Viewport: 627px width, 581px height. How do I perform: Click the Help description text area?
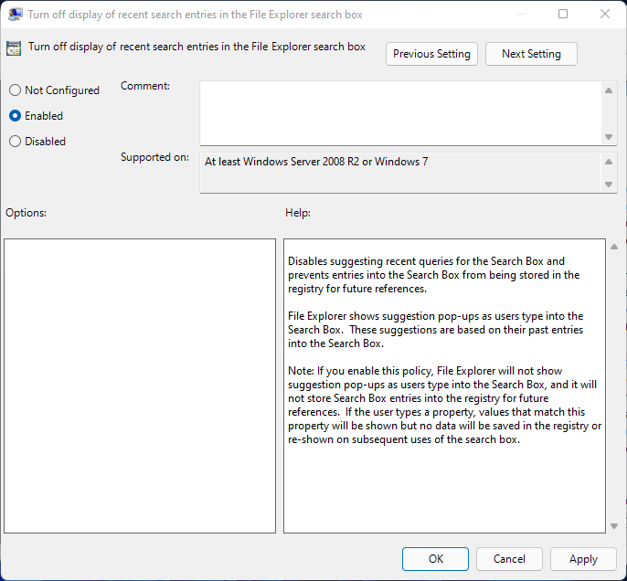point(444,386)
